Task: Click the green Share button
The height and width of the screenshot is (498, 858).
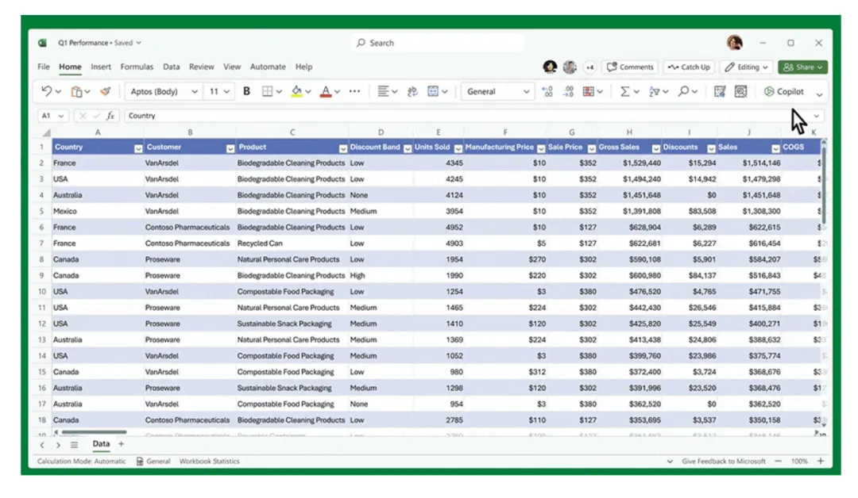Action: pyautogui.click(x=802, y=67)
